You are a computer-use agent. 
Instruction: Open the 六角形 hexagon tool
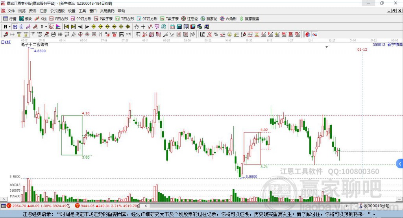click(x=228, y=19)
